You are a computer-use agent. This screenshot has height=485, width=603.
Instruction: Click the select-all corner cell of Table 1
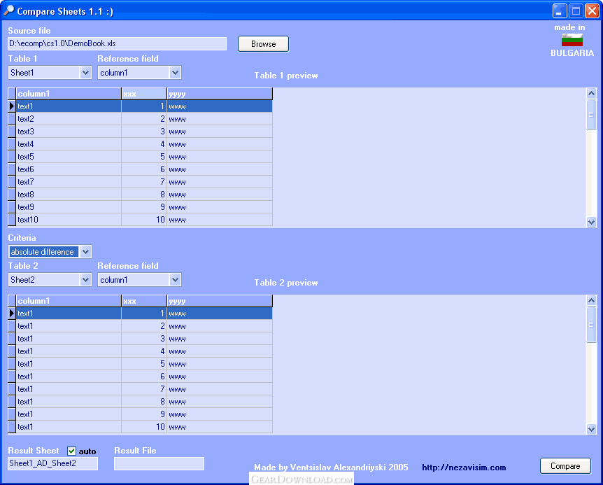11,94
